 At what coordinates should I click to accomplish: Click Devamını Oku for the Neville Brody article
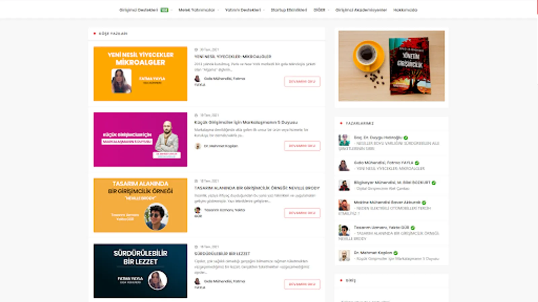[302, 213]
